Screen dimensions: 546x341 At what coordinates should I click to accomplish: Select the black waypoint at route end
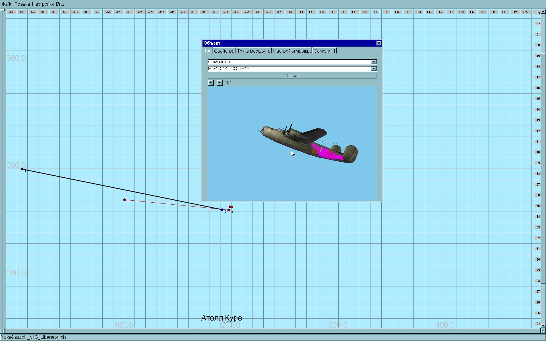click(22, 169)
